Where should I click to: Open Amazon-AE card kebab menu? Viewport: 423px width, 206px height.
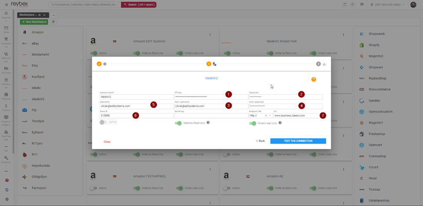pos(343,170)
